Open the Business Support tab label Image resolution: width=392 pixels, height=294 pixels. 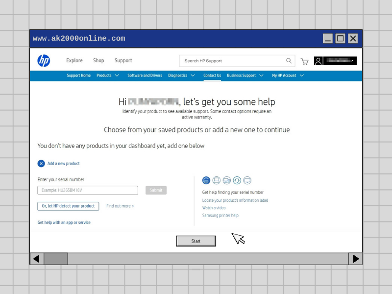241,75
